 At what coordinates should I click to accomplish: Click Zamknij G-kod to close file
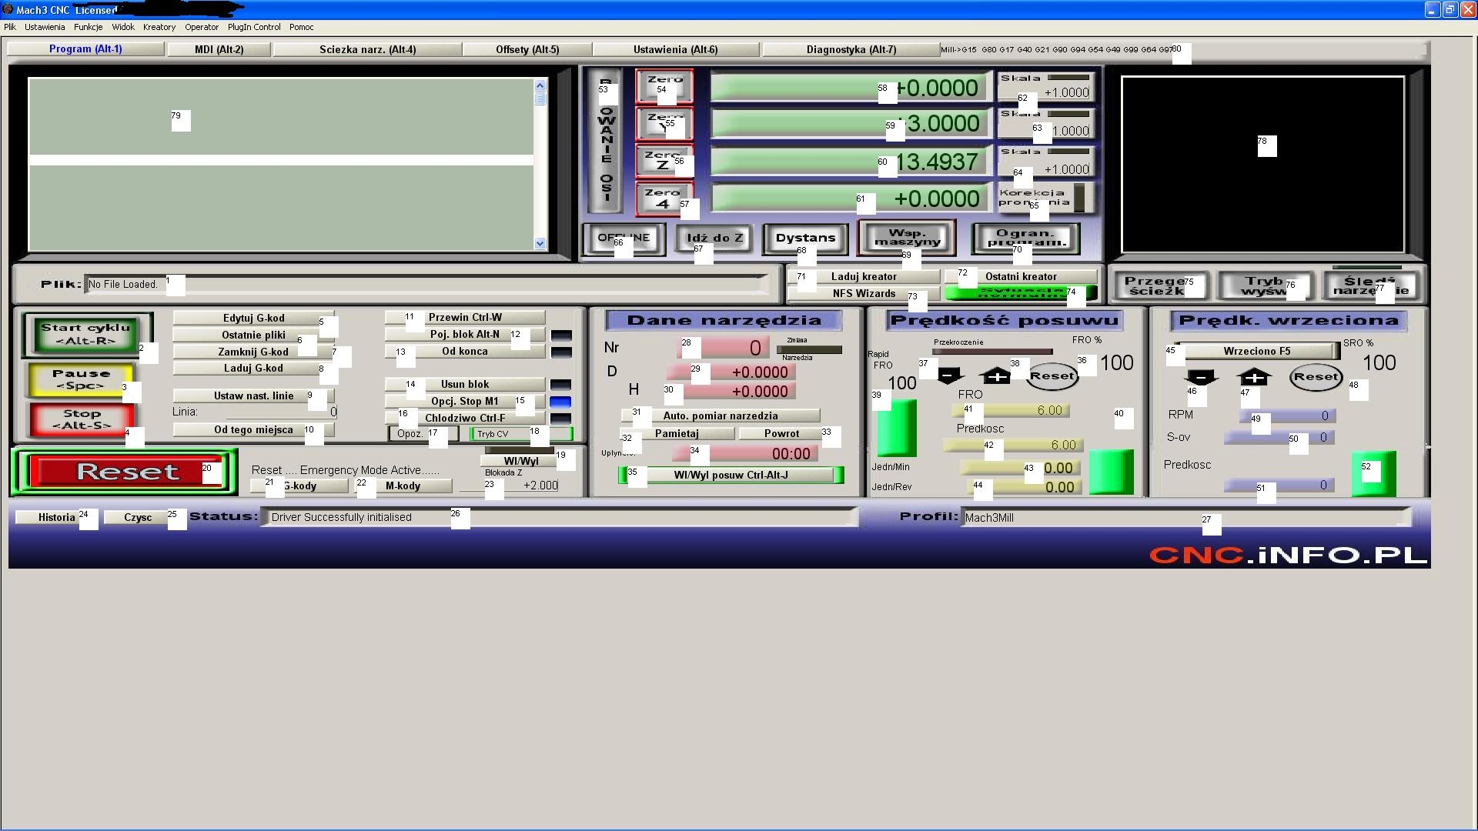[x=253, y=352]
